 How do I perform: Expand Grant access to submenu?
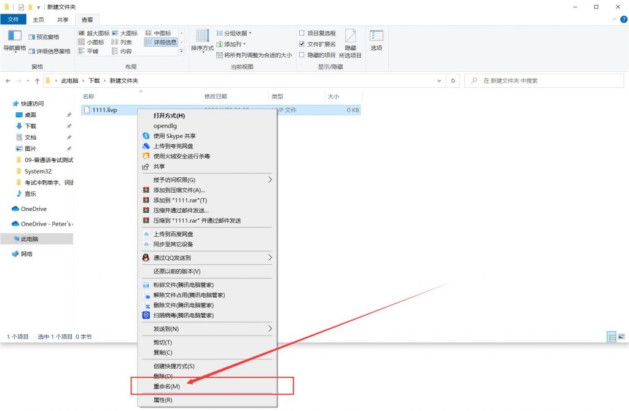pyautogui.click(x=207, y=180)
